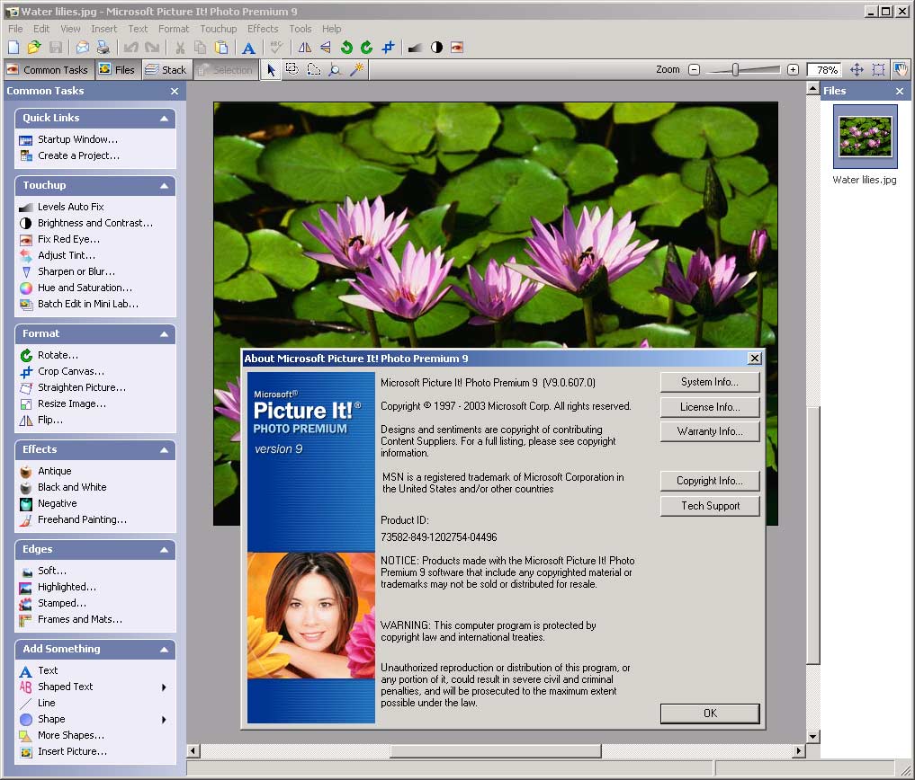
Task: Toggle the hand pan tool icon
Action: [901, 70]
